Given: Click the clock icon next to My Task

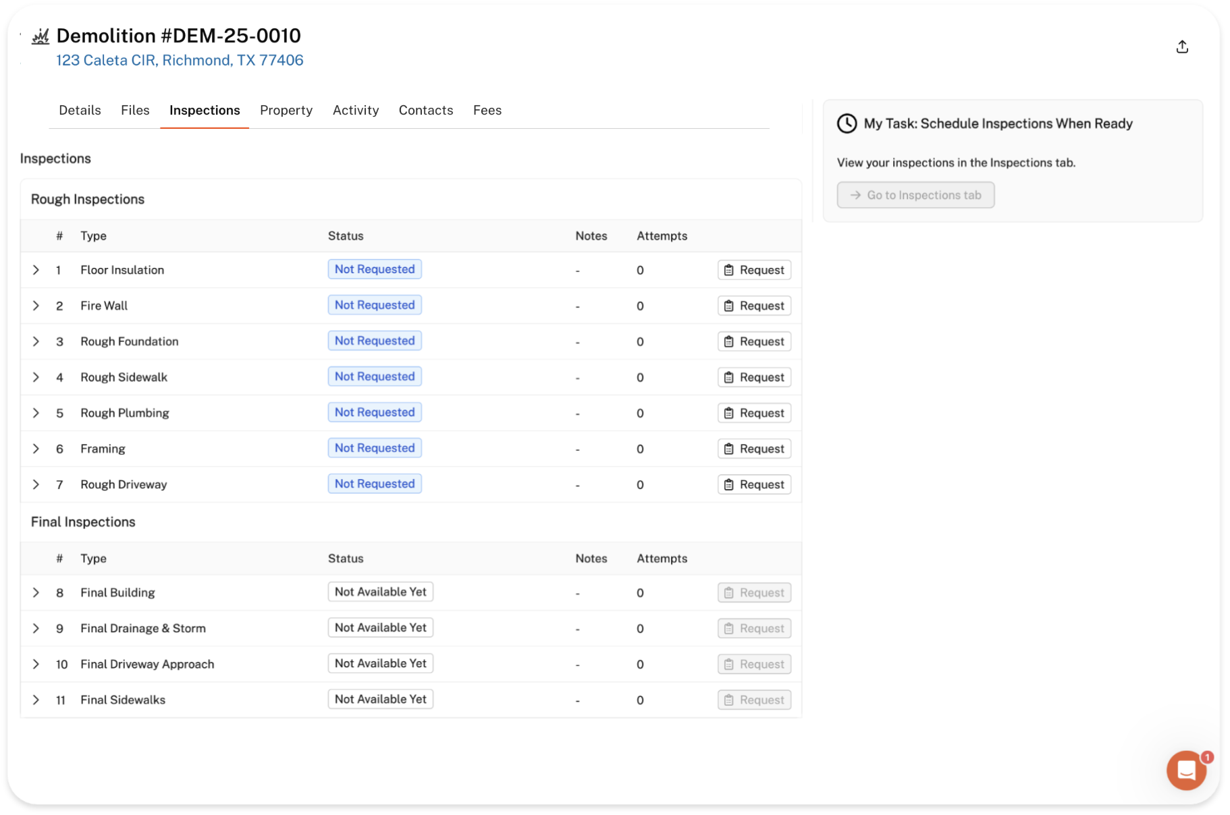Looking at the screenshot, I should tap(847, 123).
